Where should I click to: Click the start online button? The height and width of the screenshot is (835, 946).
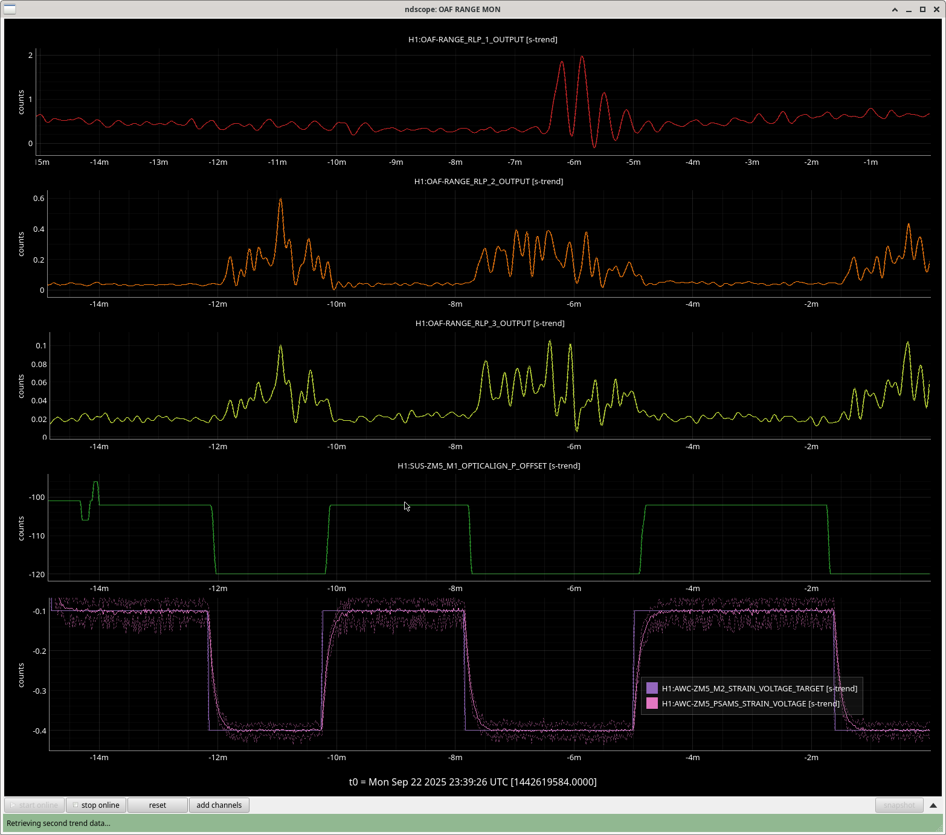(x=34, y=805)
